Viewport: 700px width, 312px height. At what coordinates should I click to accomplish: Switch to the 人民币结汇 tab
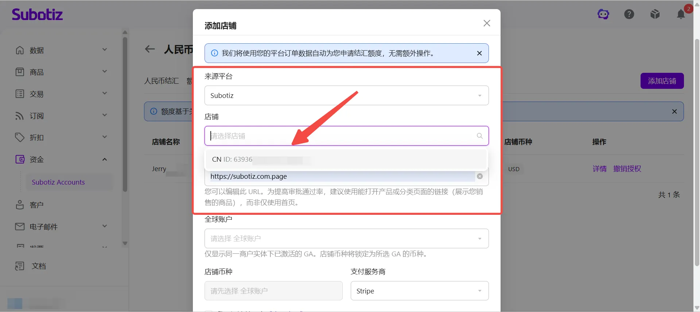(x=162, y=81)
